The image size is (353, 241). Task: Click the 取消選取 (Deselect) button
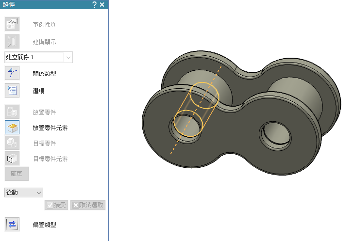88,205
